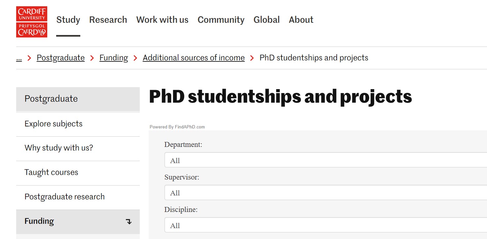This screenshot has width=487, height=239.
Task: Select Taught courses in sidebar
Action: [51, 172]
